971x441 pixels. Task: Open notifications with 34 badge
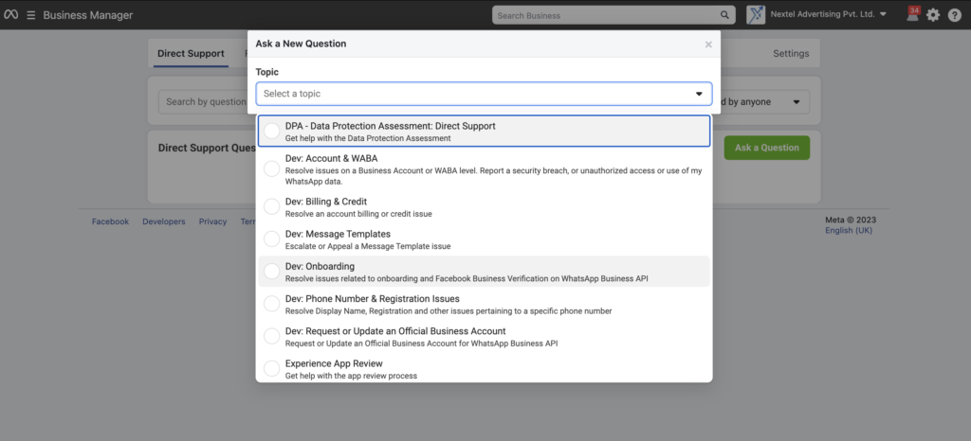point(913,14)
